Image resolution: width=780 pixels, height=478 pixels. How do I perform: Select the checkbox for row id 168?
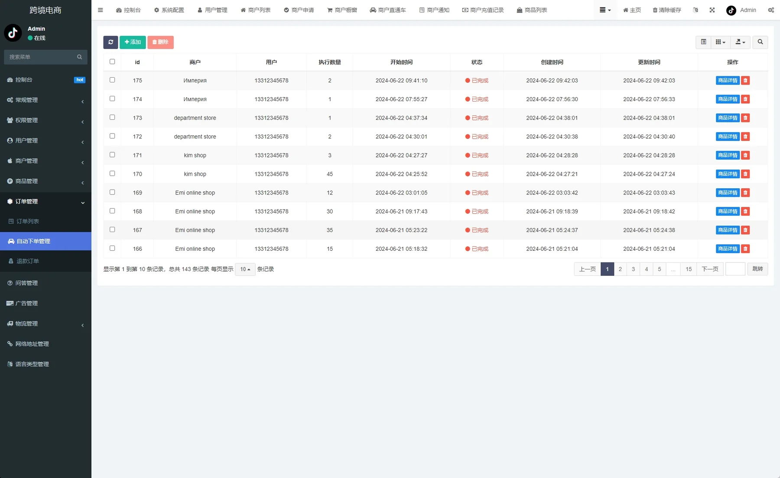point(112,211)
